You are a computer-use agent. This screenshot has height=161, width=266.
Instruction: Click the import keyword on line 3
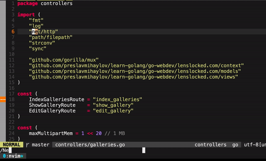point(26,15)
